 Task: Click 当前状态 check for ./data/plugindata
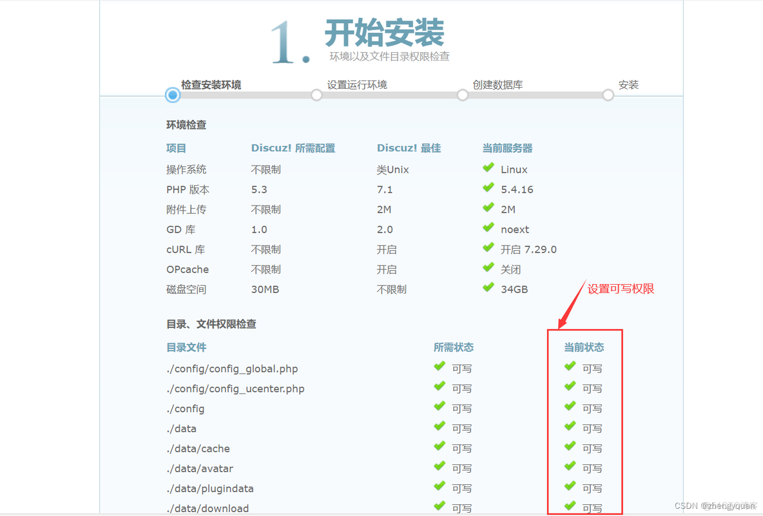(570, 486)
